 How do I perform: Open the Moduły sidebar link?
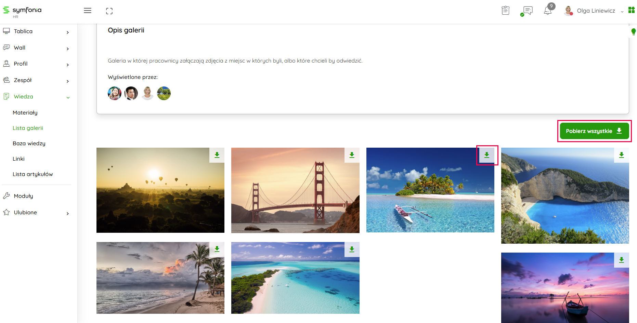click(x=24, y=196)
